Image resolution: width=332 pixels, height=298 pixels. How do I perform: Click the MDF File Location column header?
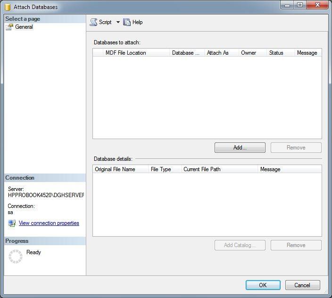coord(136,53)
